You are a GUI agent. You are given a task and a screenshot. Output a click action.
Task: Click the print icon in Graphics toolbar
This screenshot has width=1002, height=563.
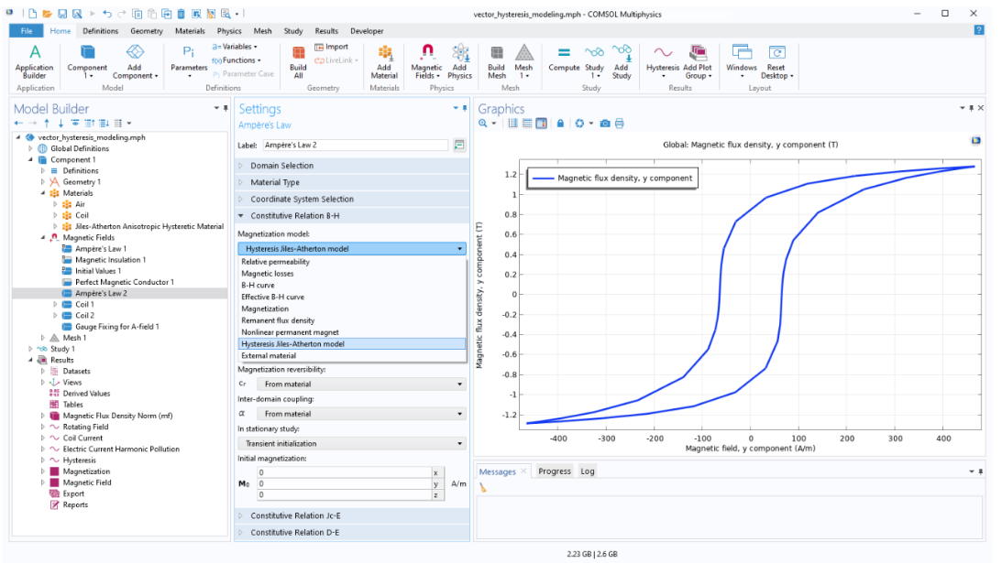point(619,124)
